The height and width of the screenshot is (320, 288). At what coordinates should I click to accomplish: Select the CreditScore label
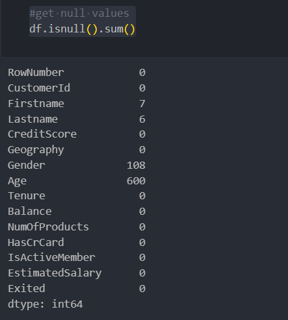pos(42,134)
